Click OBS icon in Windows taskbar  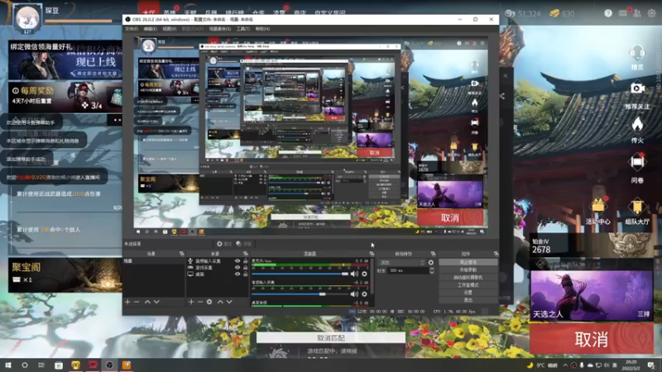point(109,365)
